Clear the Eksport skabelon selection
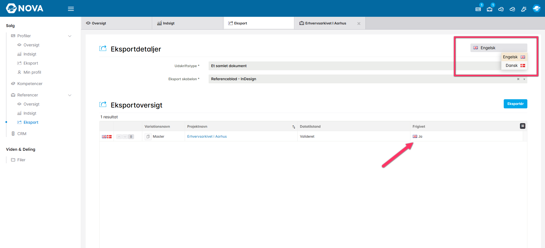 coord(518,79)
